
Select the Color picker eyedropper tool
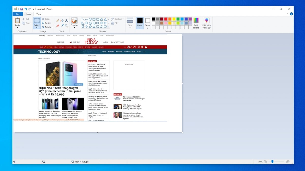pyautogui.click(x=62, y=26)
